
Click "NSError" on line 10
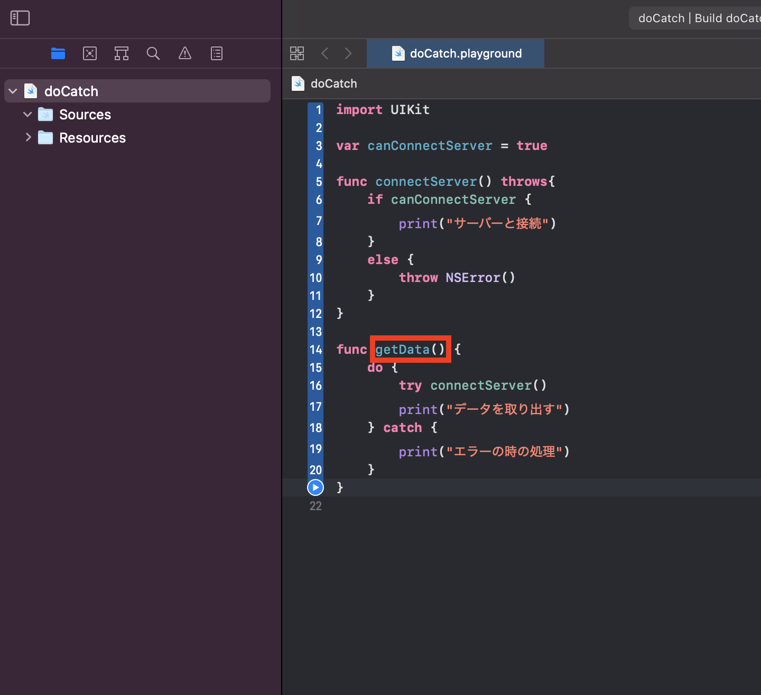point(473,278)
